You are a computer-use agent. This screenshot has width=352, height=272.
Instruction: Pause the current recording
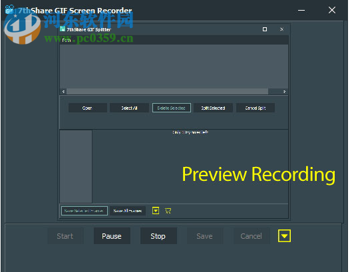click(x=112, y=236)
